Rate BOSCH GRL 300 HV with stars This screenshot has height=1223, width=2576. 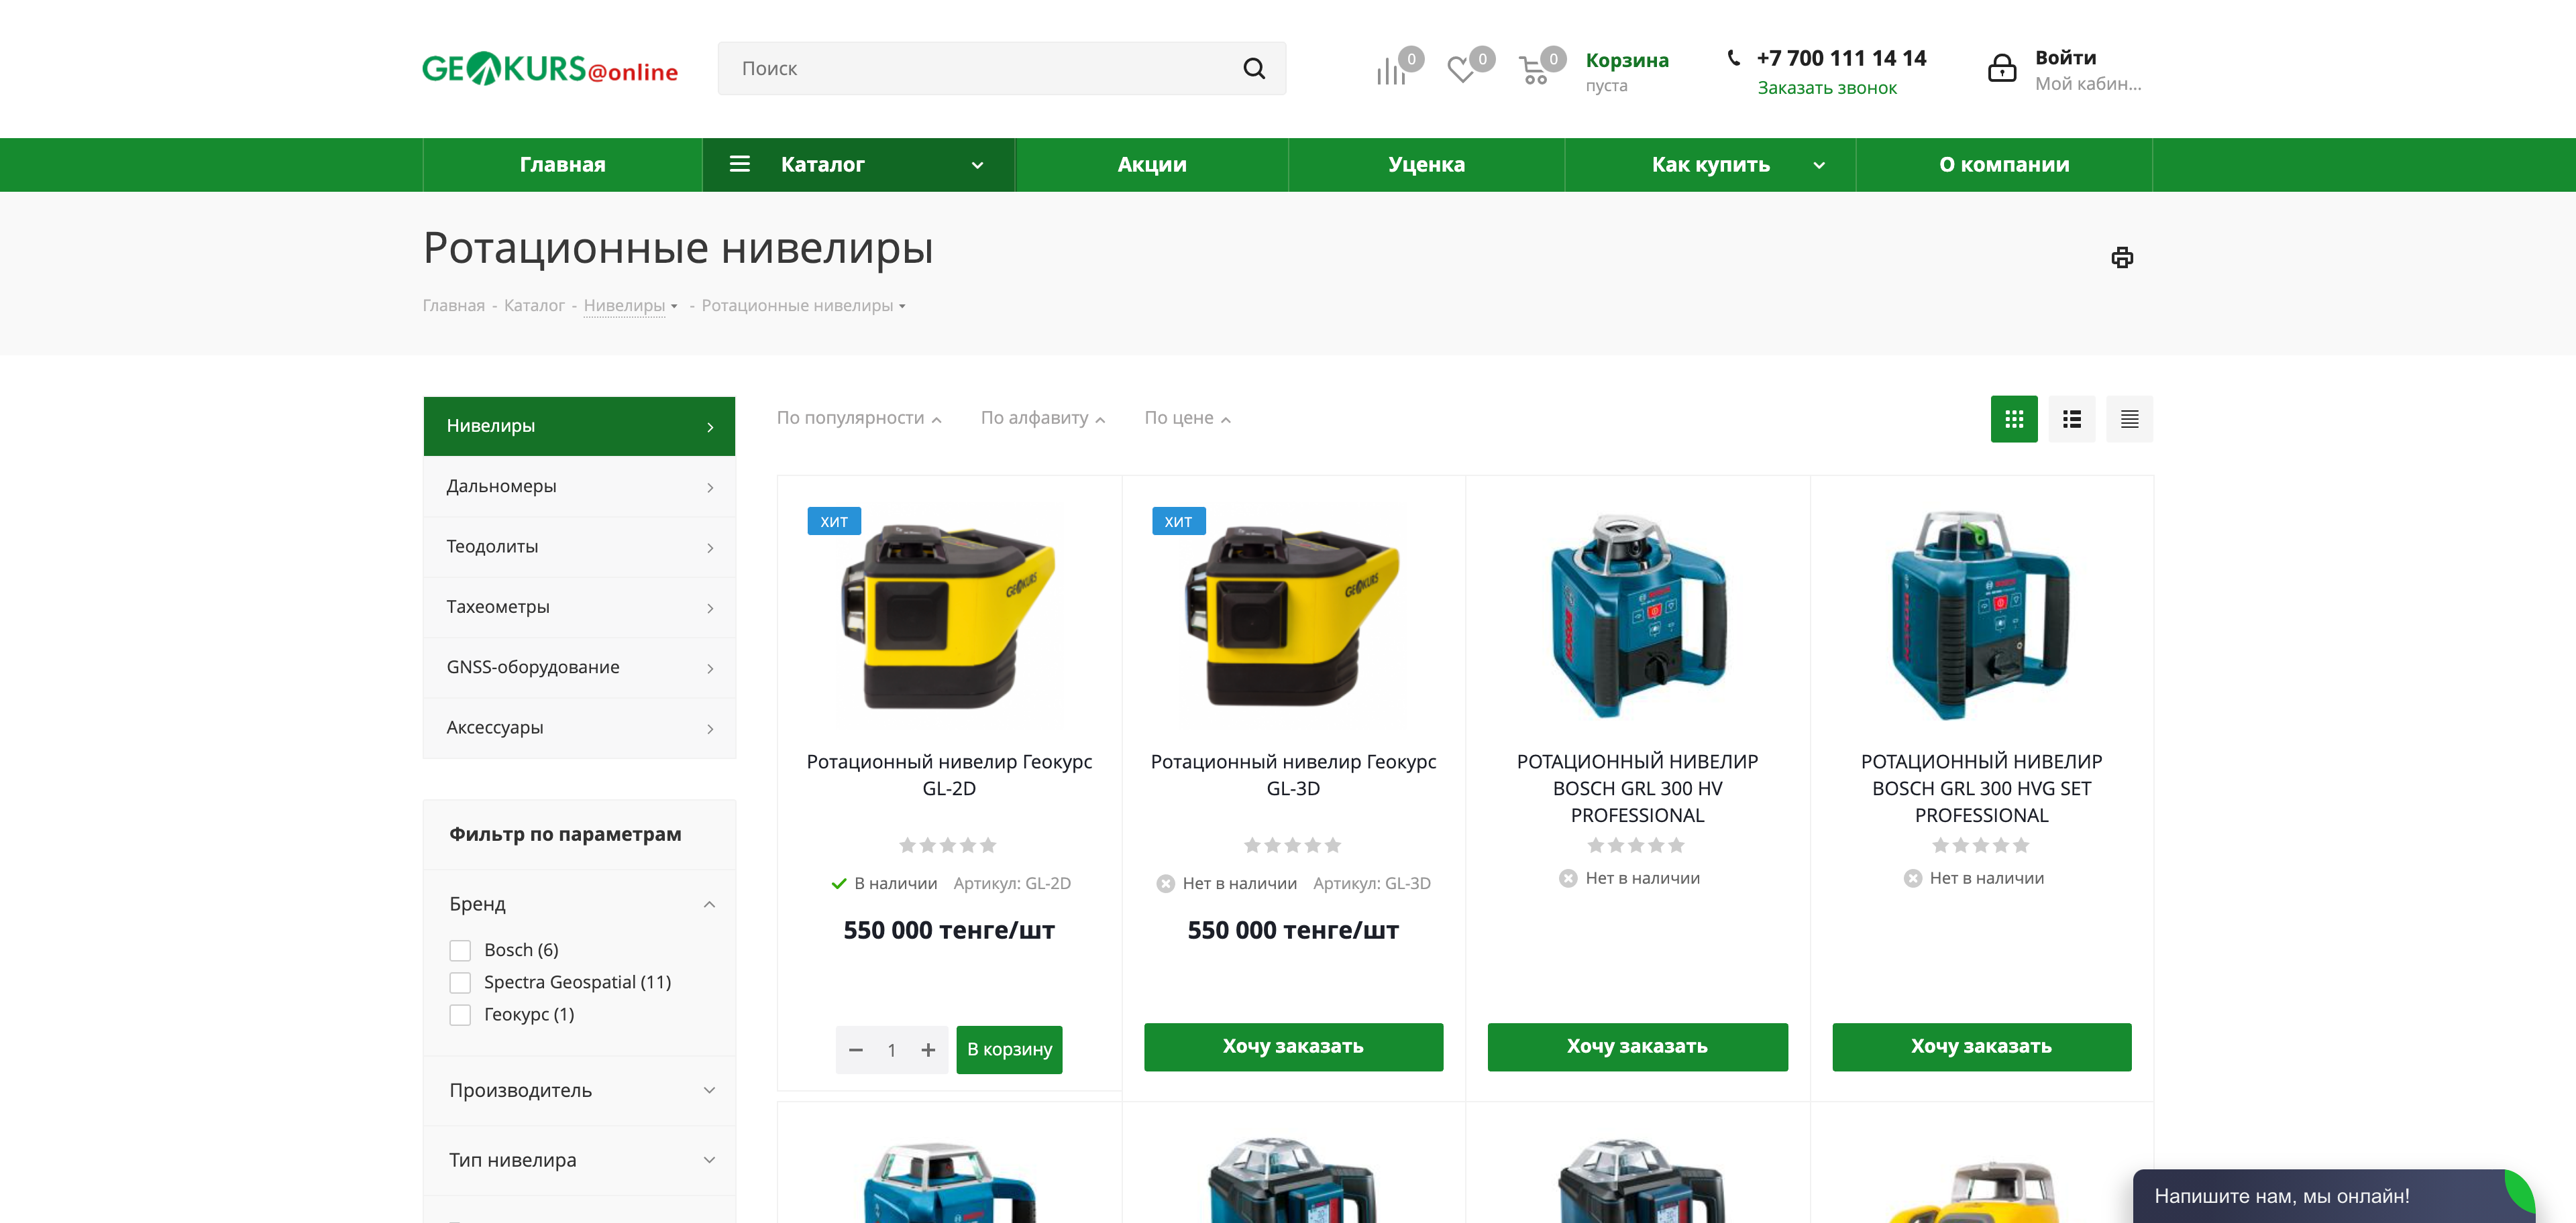click(1636, 846)
